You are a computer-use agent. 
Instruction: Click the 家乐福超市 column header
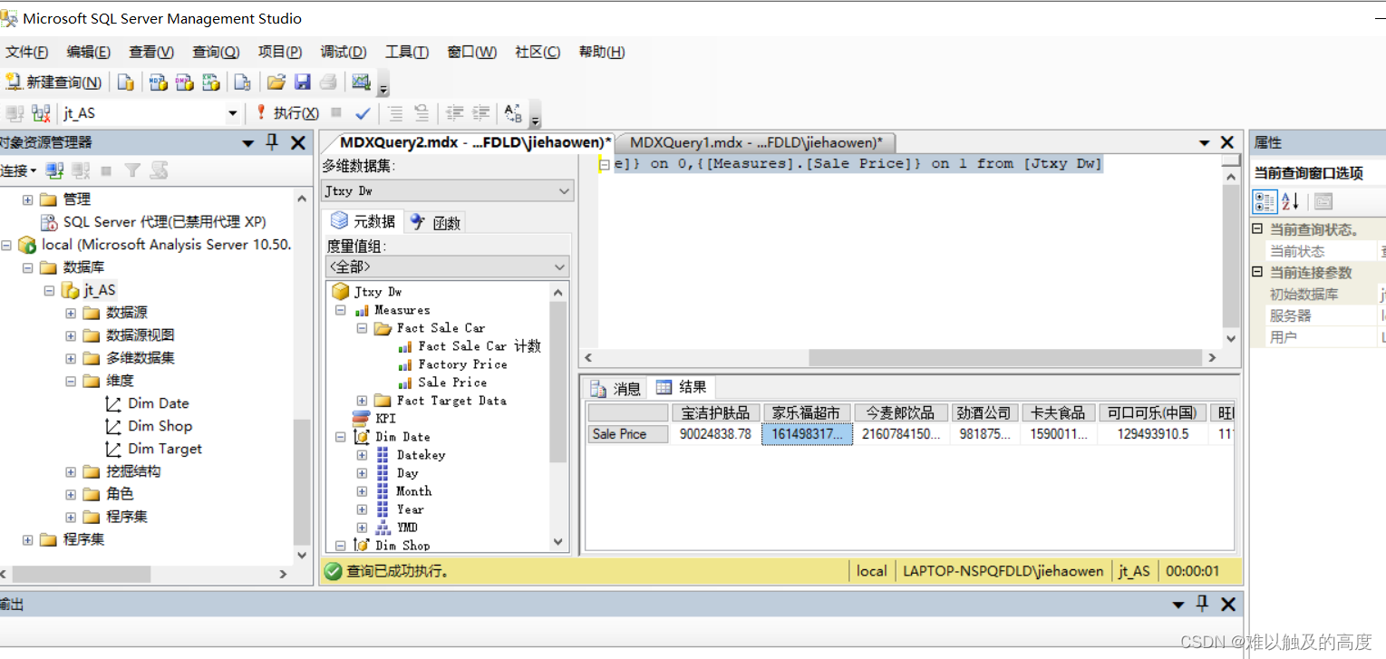(807, 412)
